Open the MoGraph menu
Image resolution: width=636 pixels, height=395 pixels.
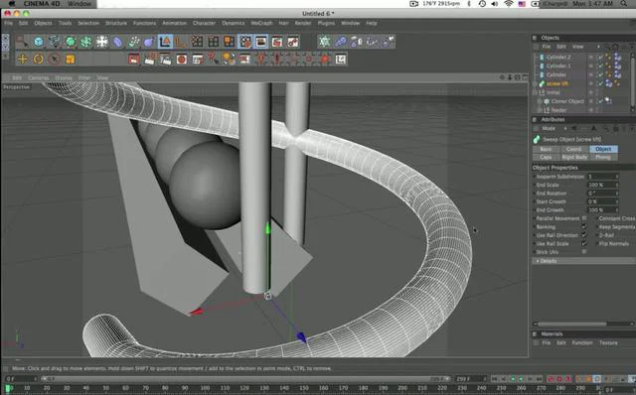point(261,23)
